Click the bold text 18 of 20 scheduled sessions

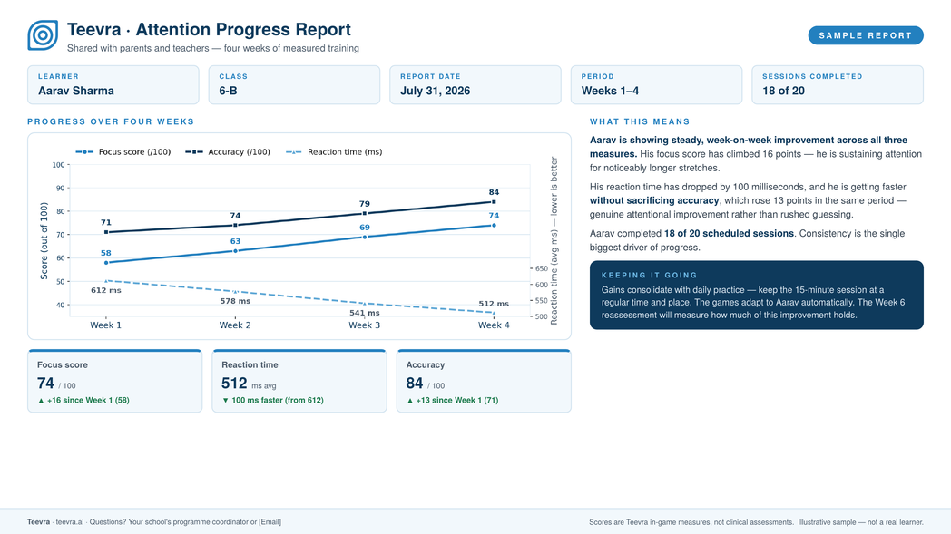729,233
